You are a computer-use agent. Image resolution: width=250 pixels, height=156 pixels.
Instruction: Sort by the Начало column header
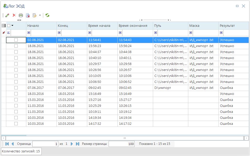click(x=41, y=25)
